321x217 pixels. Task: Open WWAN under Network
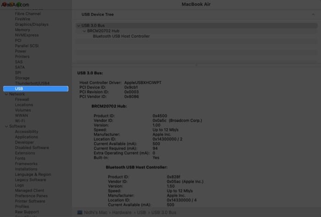(x=21, y=115)
